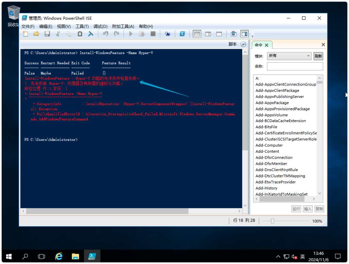The image size is (349, 264).
Task: Maximize the script pane layout icon
Action: [x=219, y=34]
